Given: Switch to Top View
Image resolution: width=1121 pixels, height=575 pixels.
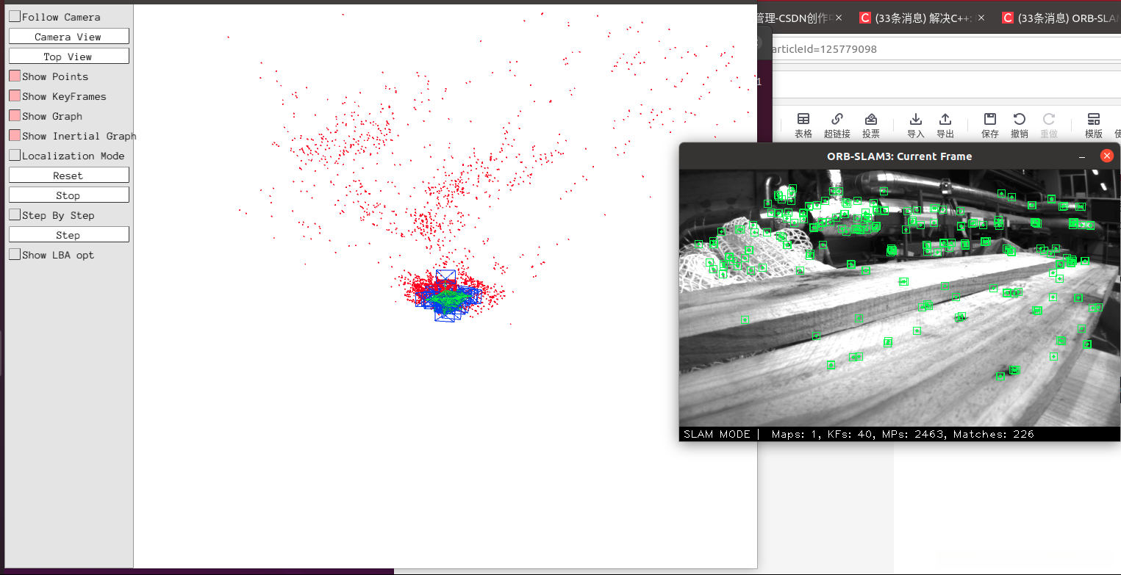Looking at the screenshot, I should click(68, 57).
